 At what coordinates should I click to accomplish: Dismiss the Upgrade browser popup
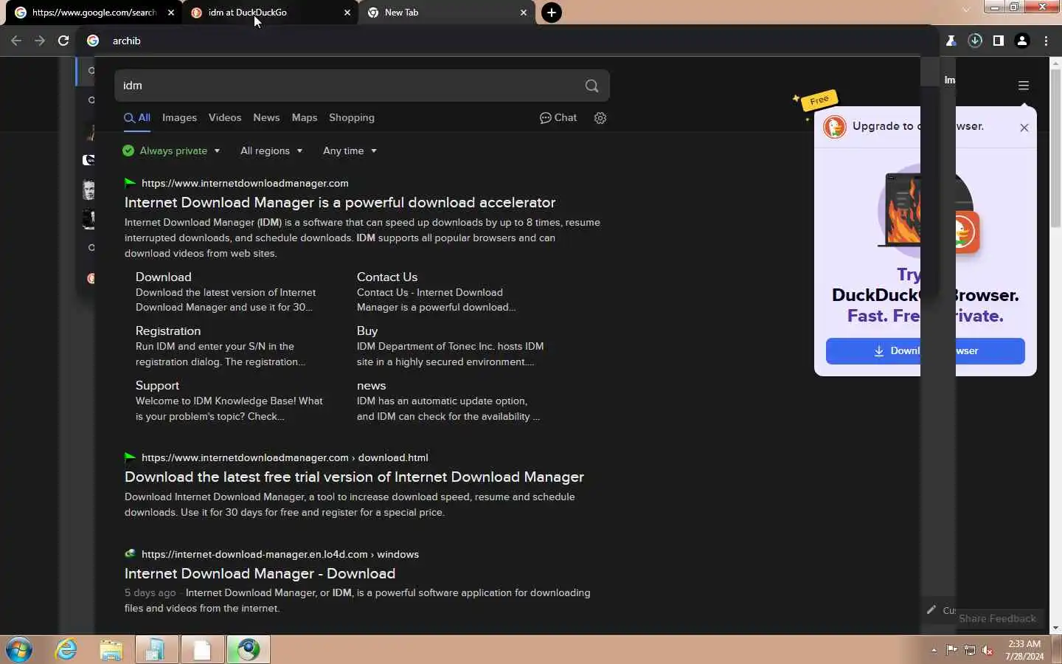(1024, 128)
